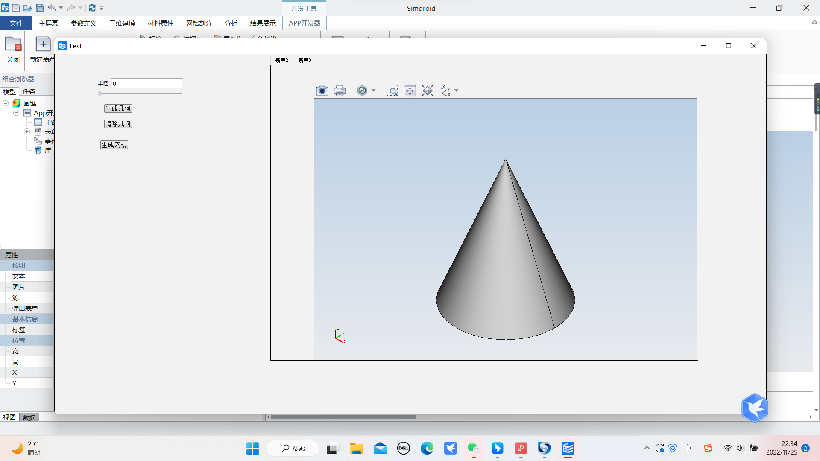Open 三维建模 menu tab
820x461 pixels.
(x=122, y=23)
